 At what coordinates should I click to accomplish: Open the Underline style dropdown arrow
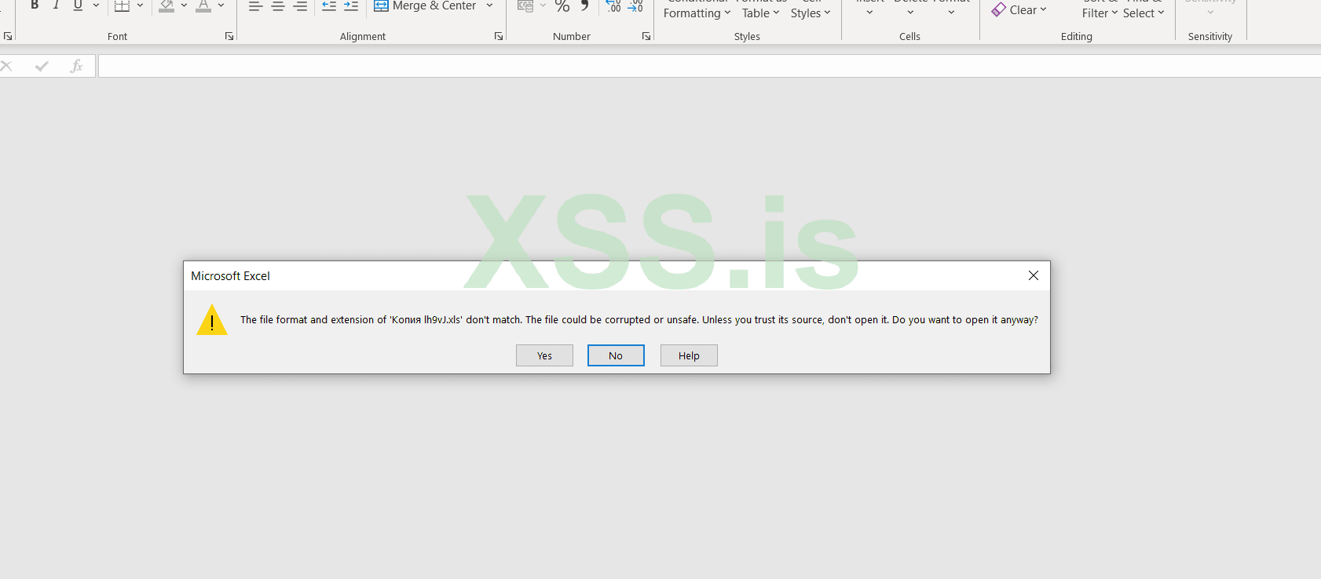click(96, 5)
